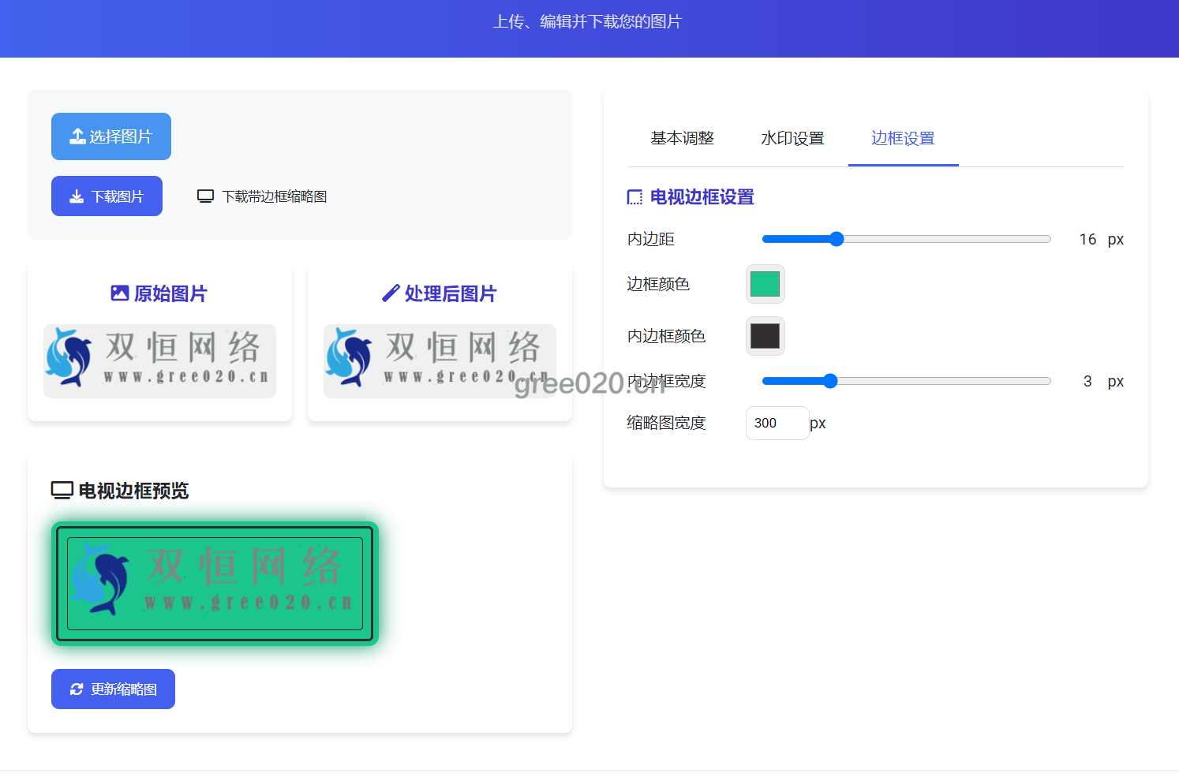1179x773 pixels.
Task: Click the download icon on 下载图片
Action: pyautogui.click(x=77, y=196)
